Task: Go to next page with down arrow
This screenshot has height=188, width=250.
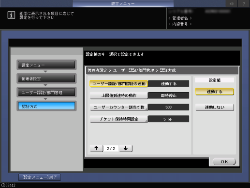Action: (126, 148)
